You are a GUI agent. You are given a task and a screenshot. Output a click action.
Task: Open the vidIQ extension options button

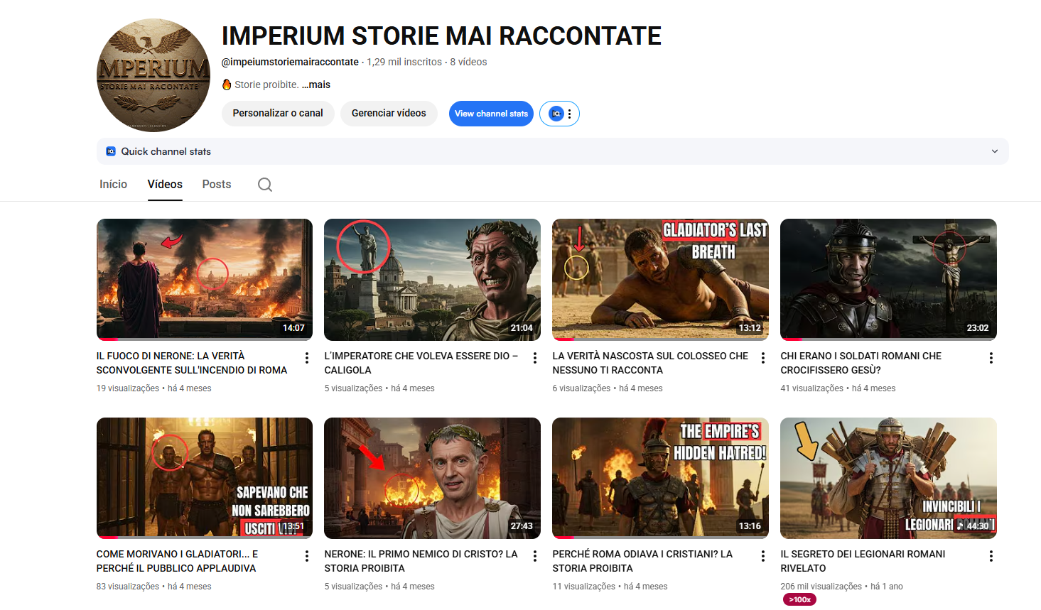click(x=560, y=114)
